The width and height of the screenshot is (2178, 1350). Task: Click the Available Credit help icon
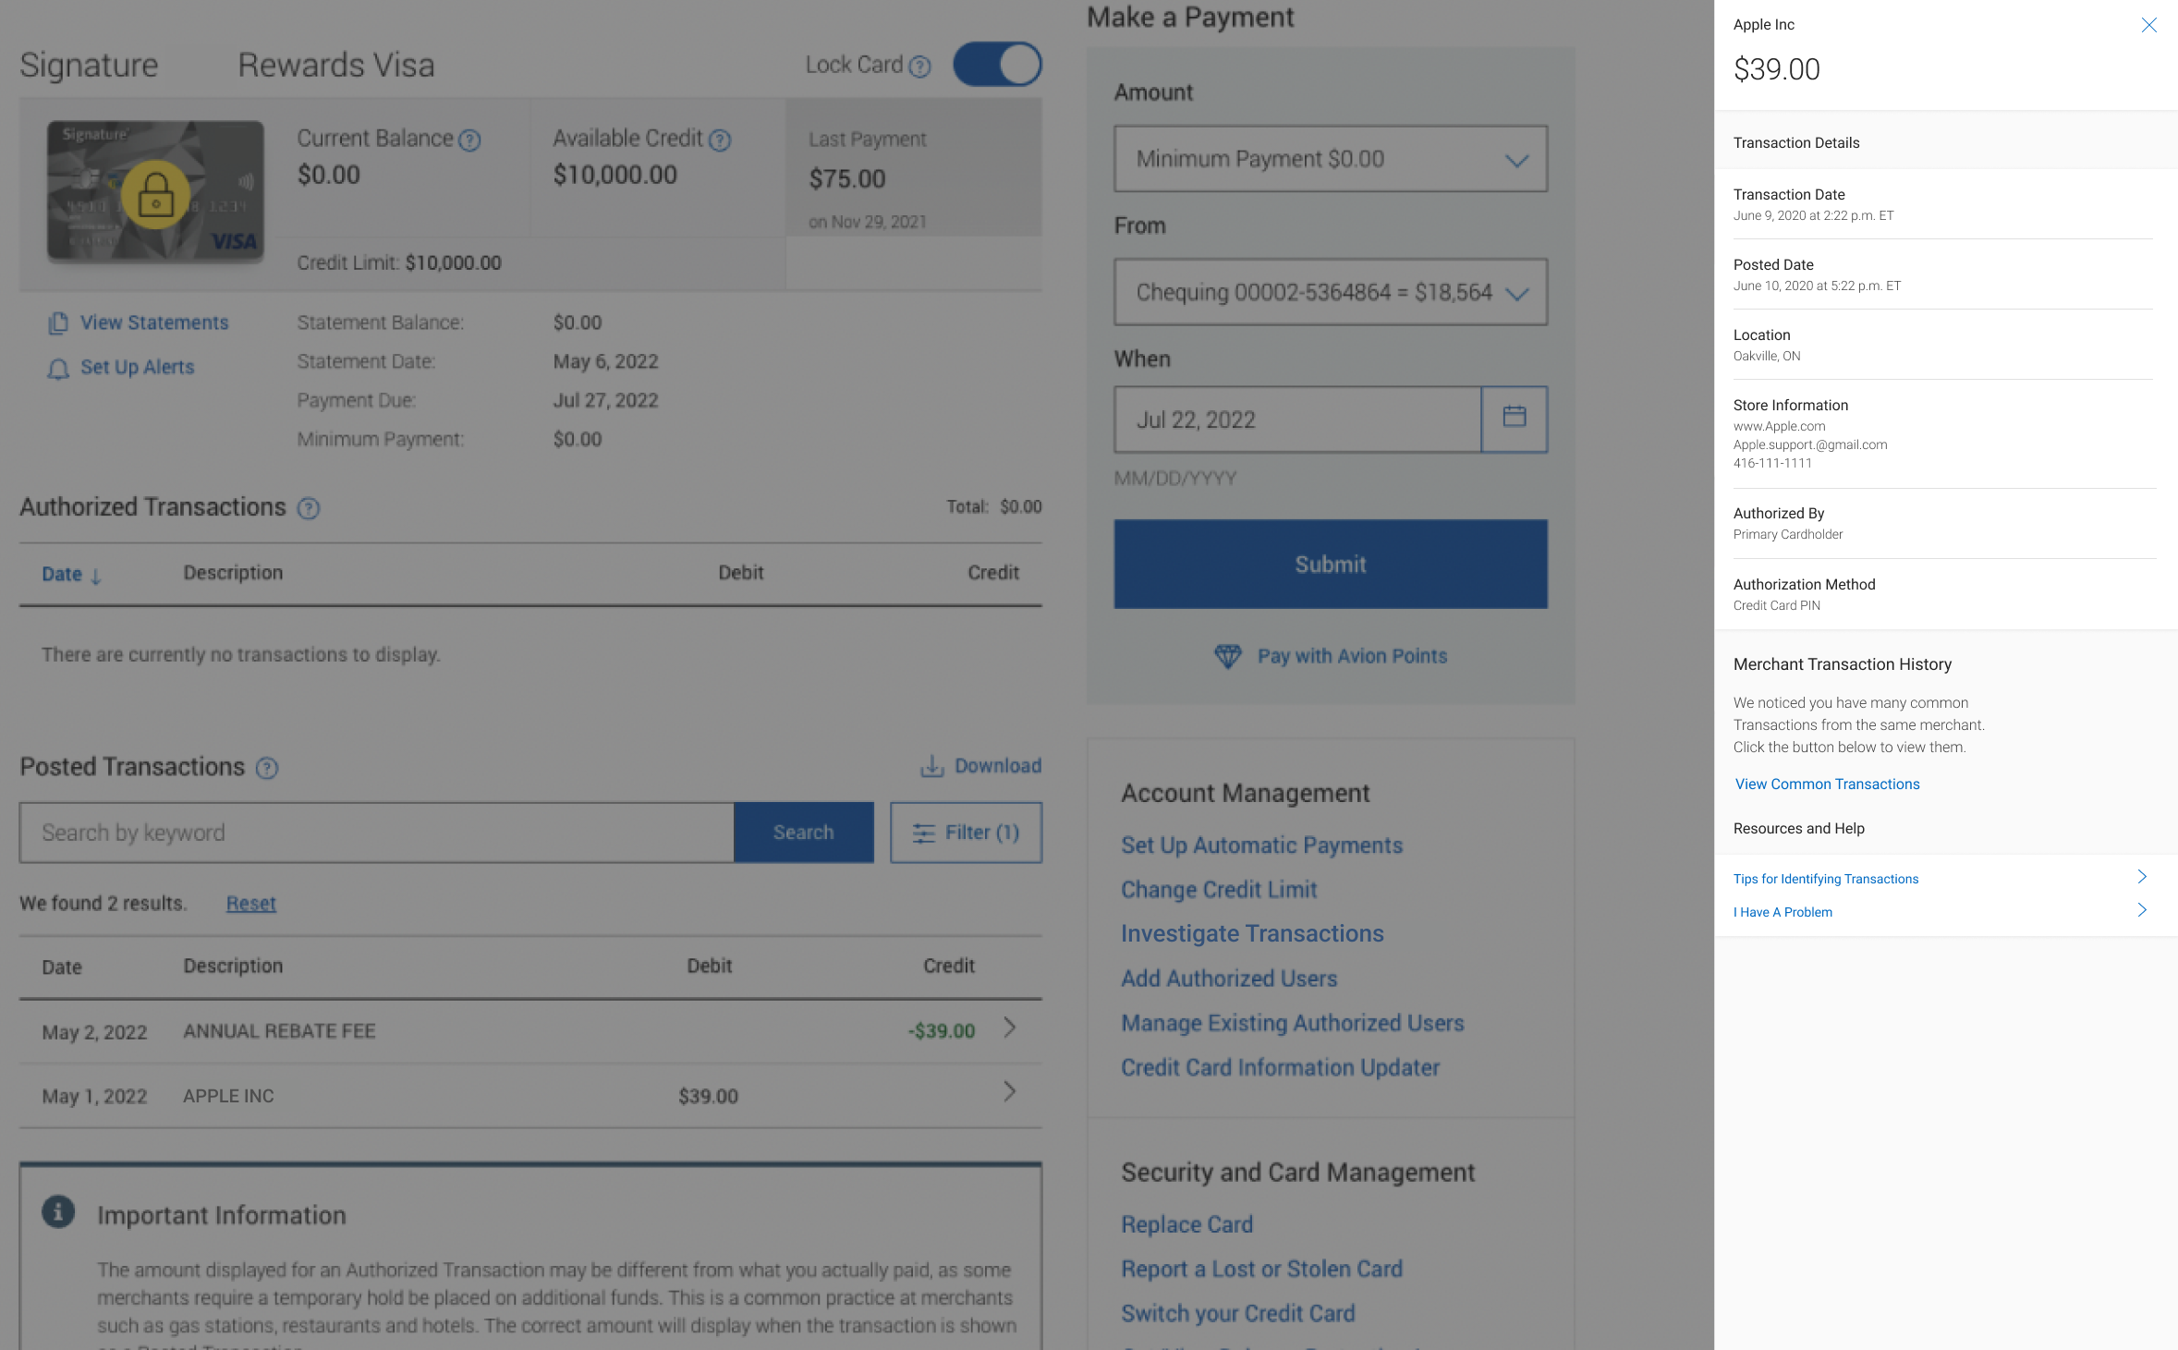tap(720, 140)
